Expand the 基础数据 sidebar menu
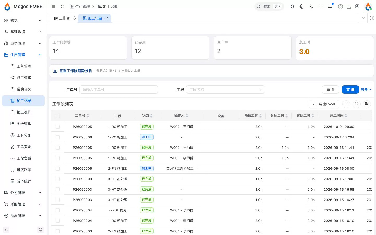The image size is (376, 235). tap(23, 32)
